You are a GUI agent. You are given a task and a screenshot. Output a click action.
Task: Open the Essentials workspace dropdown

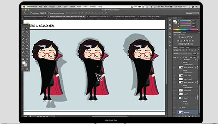pyautogui.click(x=192, y=13)
